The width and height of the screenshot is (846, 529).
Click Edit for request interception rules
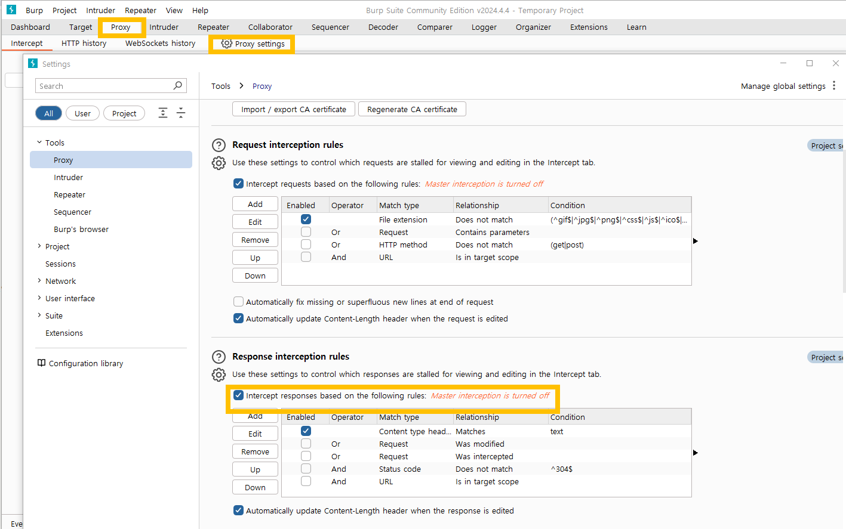pyautogui.click(x=255, y=222)
